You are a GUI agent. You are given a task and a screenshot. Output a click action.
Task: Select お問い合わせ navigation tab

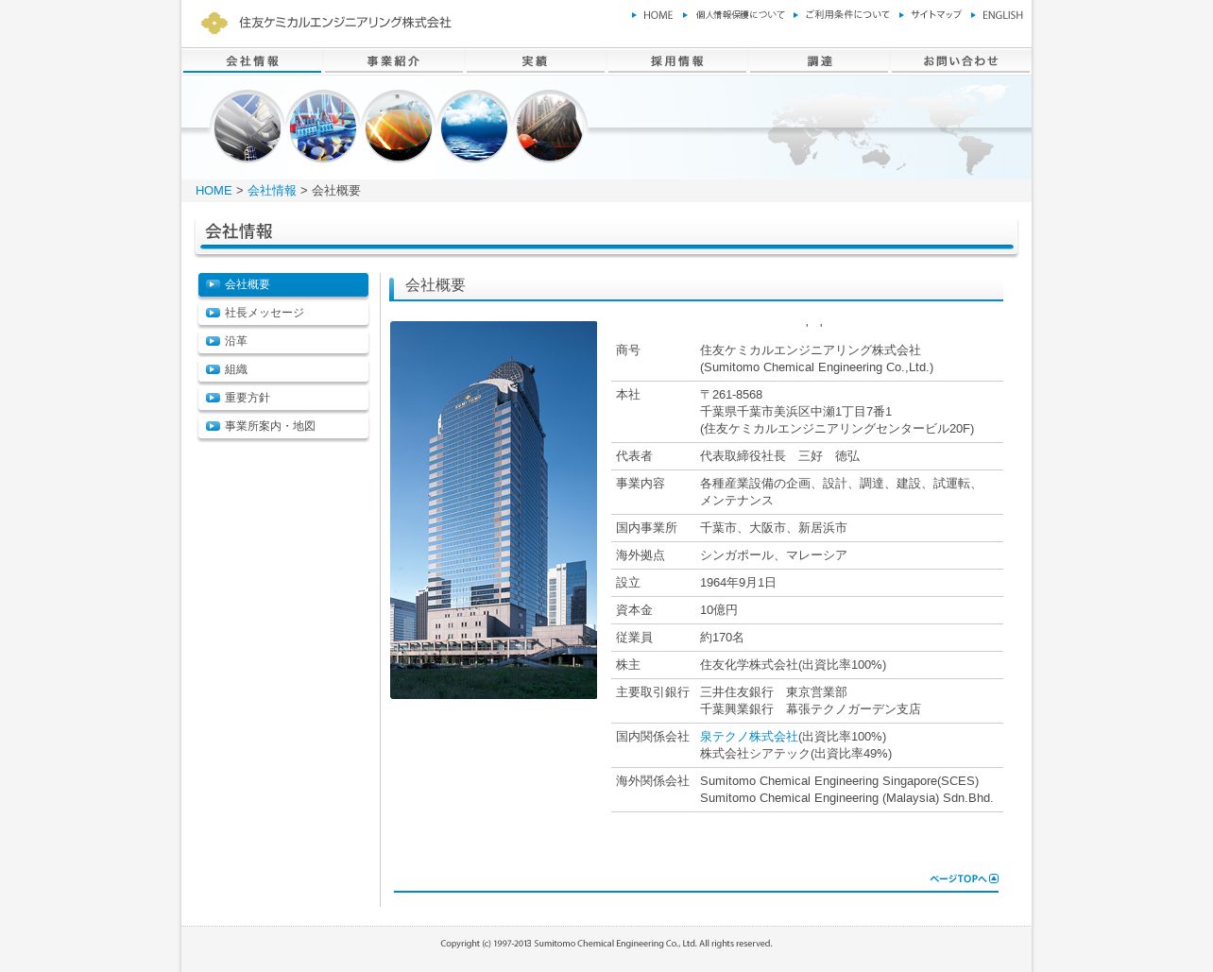point(961,61)
